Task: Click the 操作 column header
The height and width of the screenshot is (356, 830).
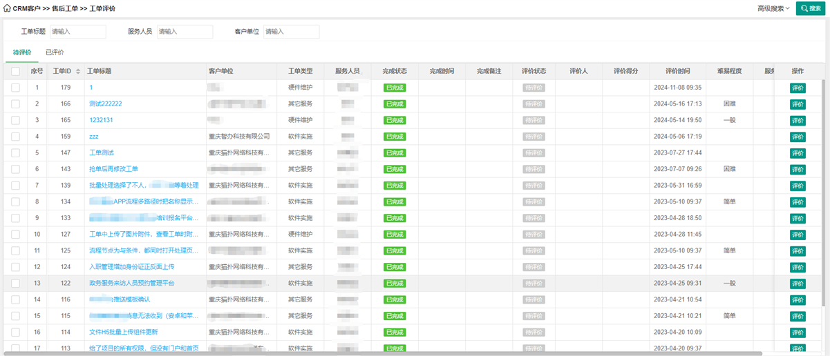Action: [798, 71]
